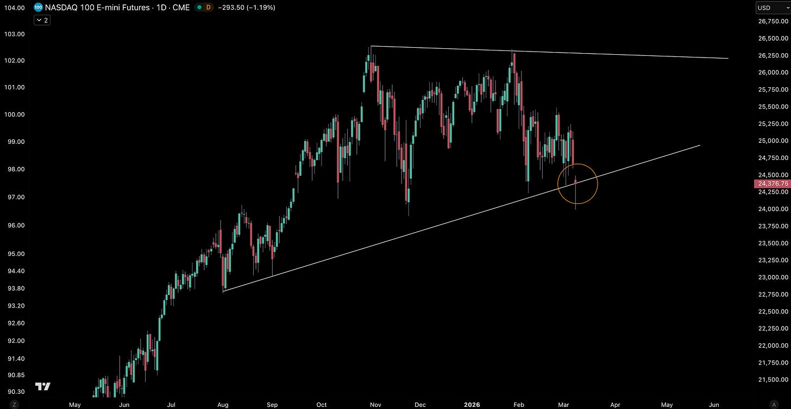791x409 pixels.
Task: Click the NASDAQ 100 symbol logo icon
Action: click(x=37, y=8)
